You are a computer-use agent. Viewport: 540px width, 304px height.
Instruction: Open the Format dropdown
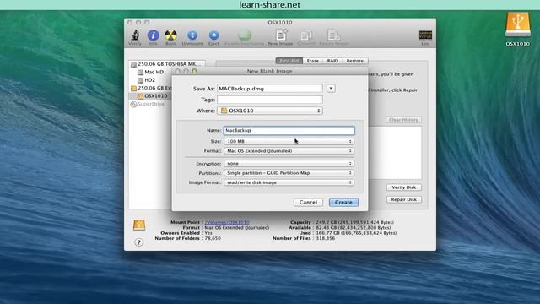pos(289,151)
